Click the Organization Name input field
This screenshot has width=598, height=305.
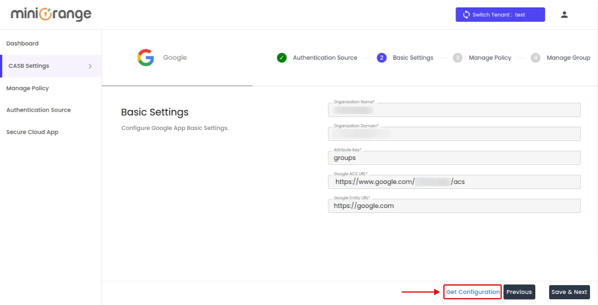click(x=454, y=110)
